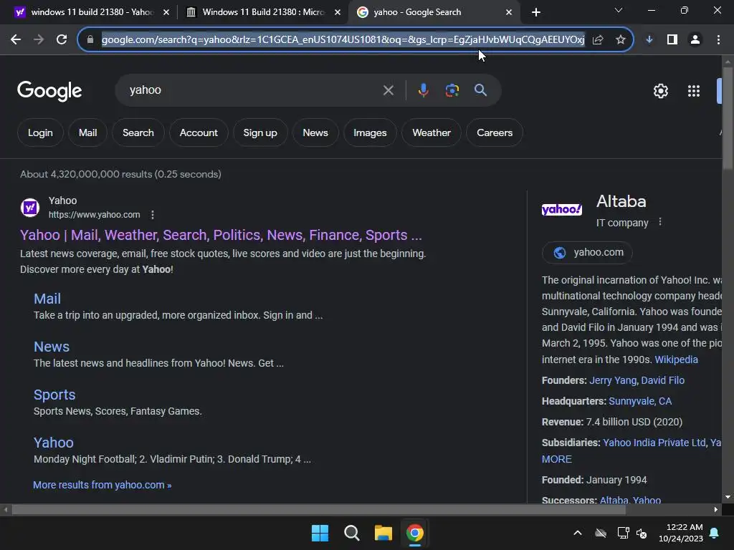Open David Filo founder link
This screenshot has height=550, width=734.
click(662, 380)
